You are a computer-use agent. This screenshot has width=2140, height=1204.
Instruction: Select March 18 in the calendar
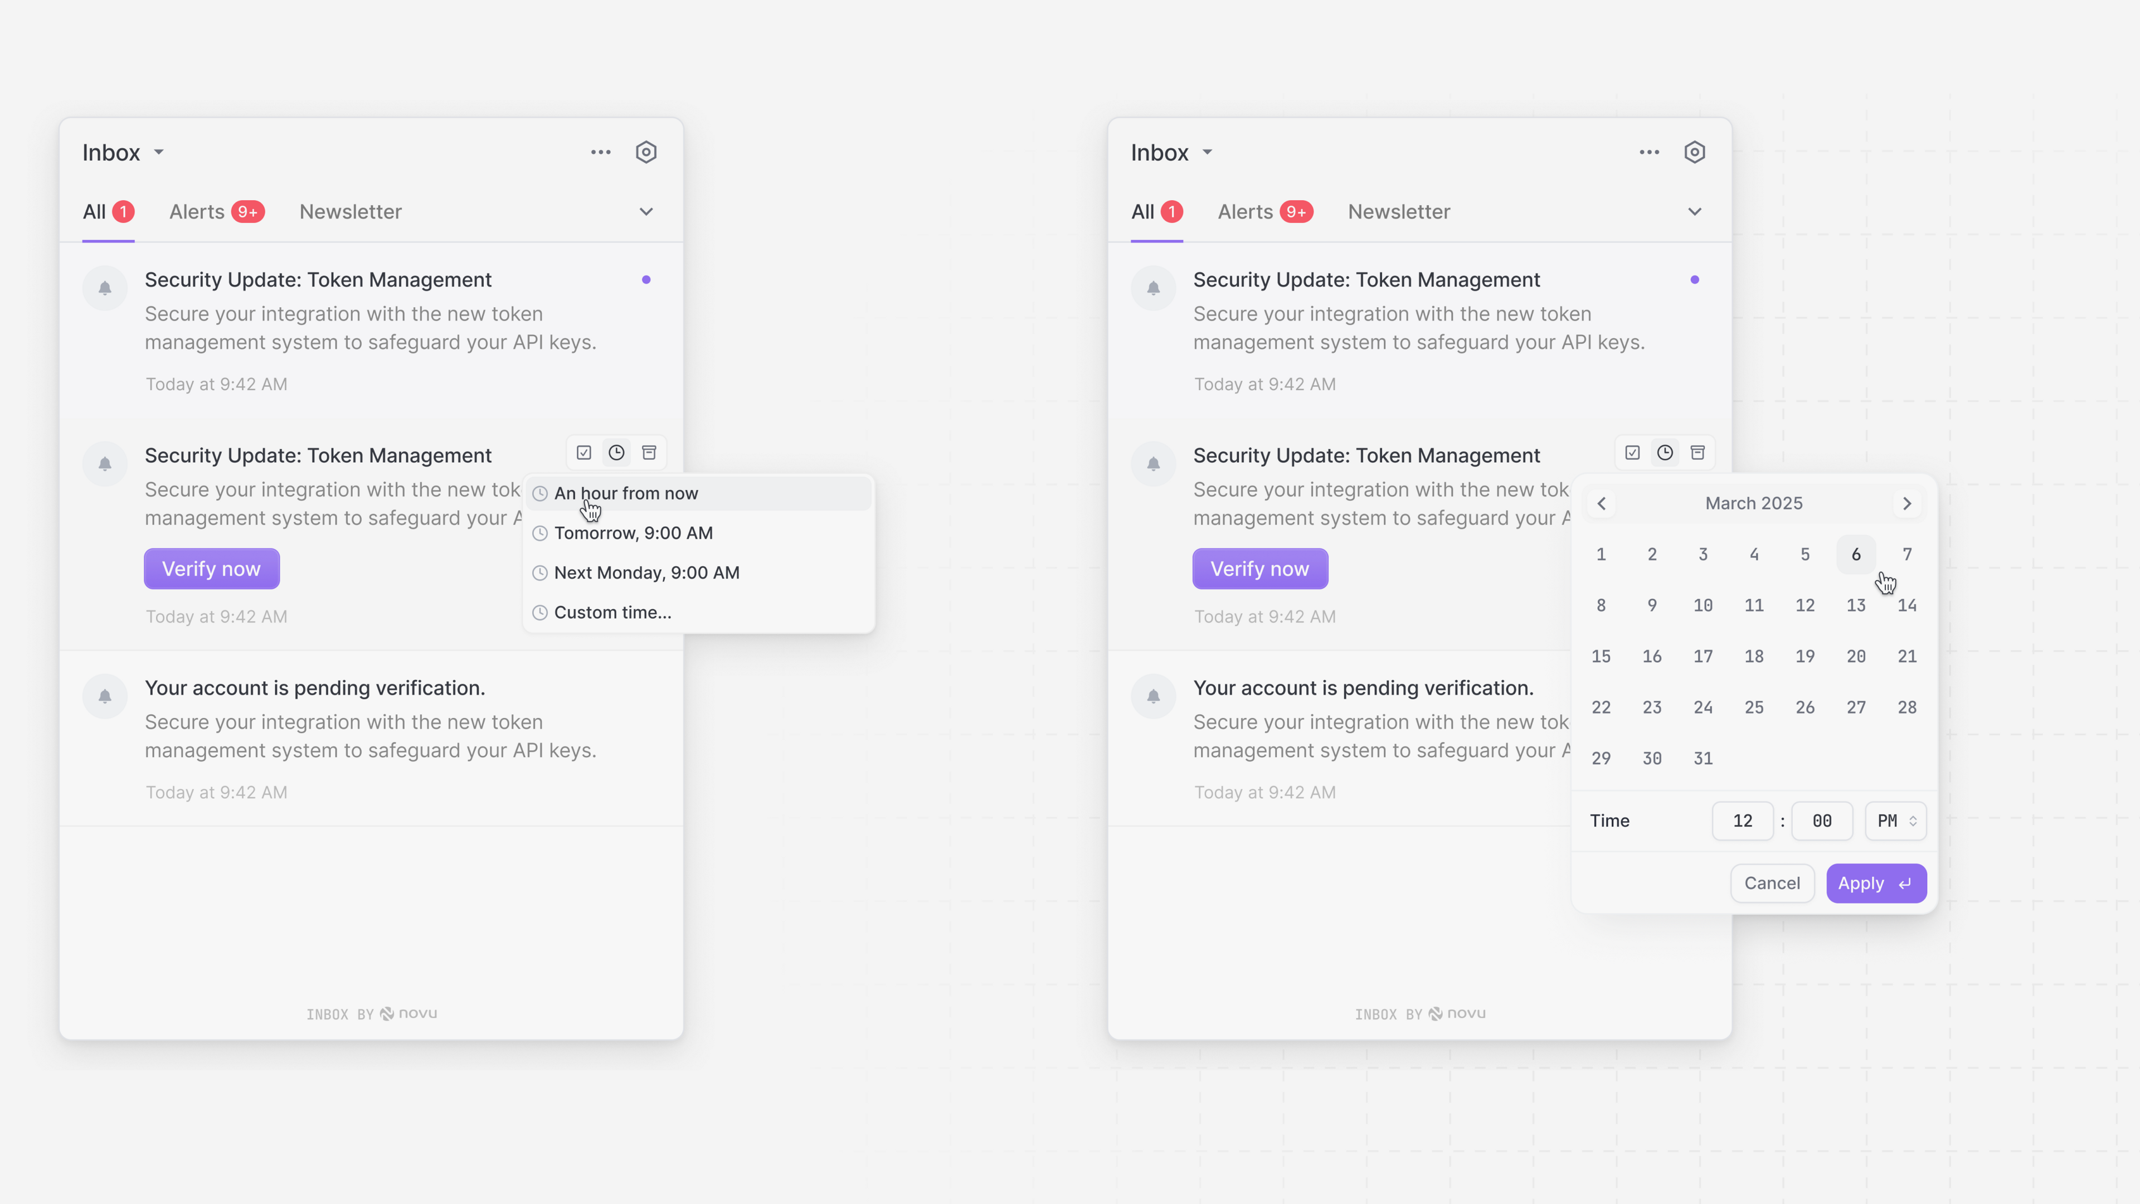(x=1754, y=657)
